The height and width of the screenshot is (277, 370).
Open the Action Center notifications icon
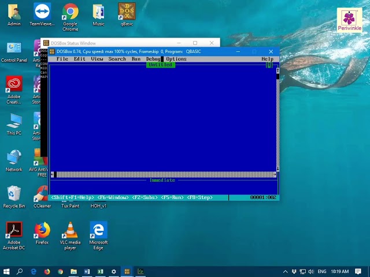tap(358, 272)
